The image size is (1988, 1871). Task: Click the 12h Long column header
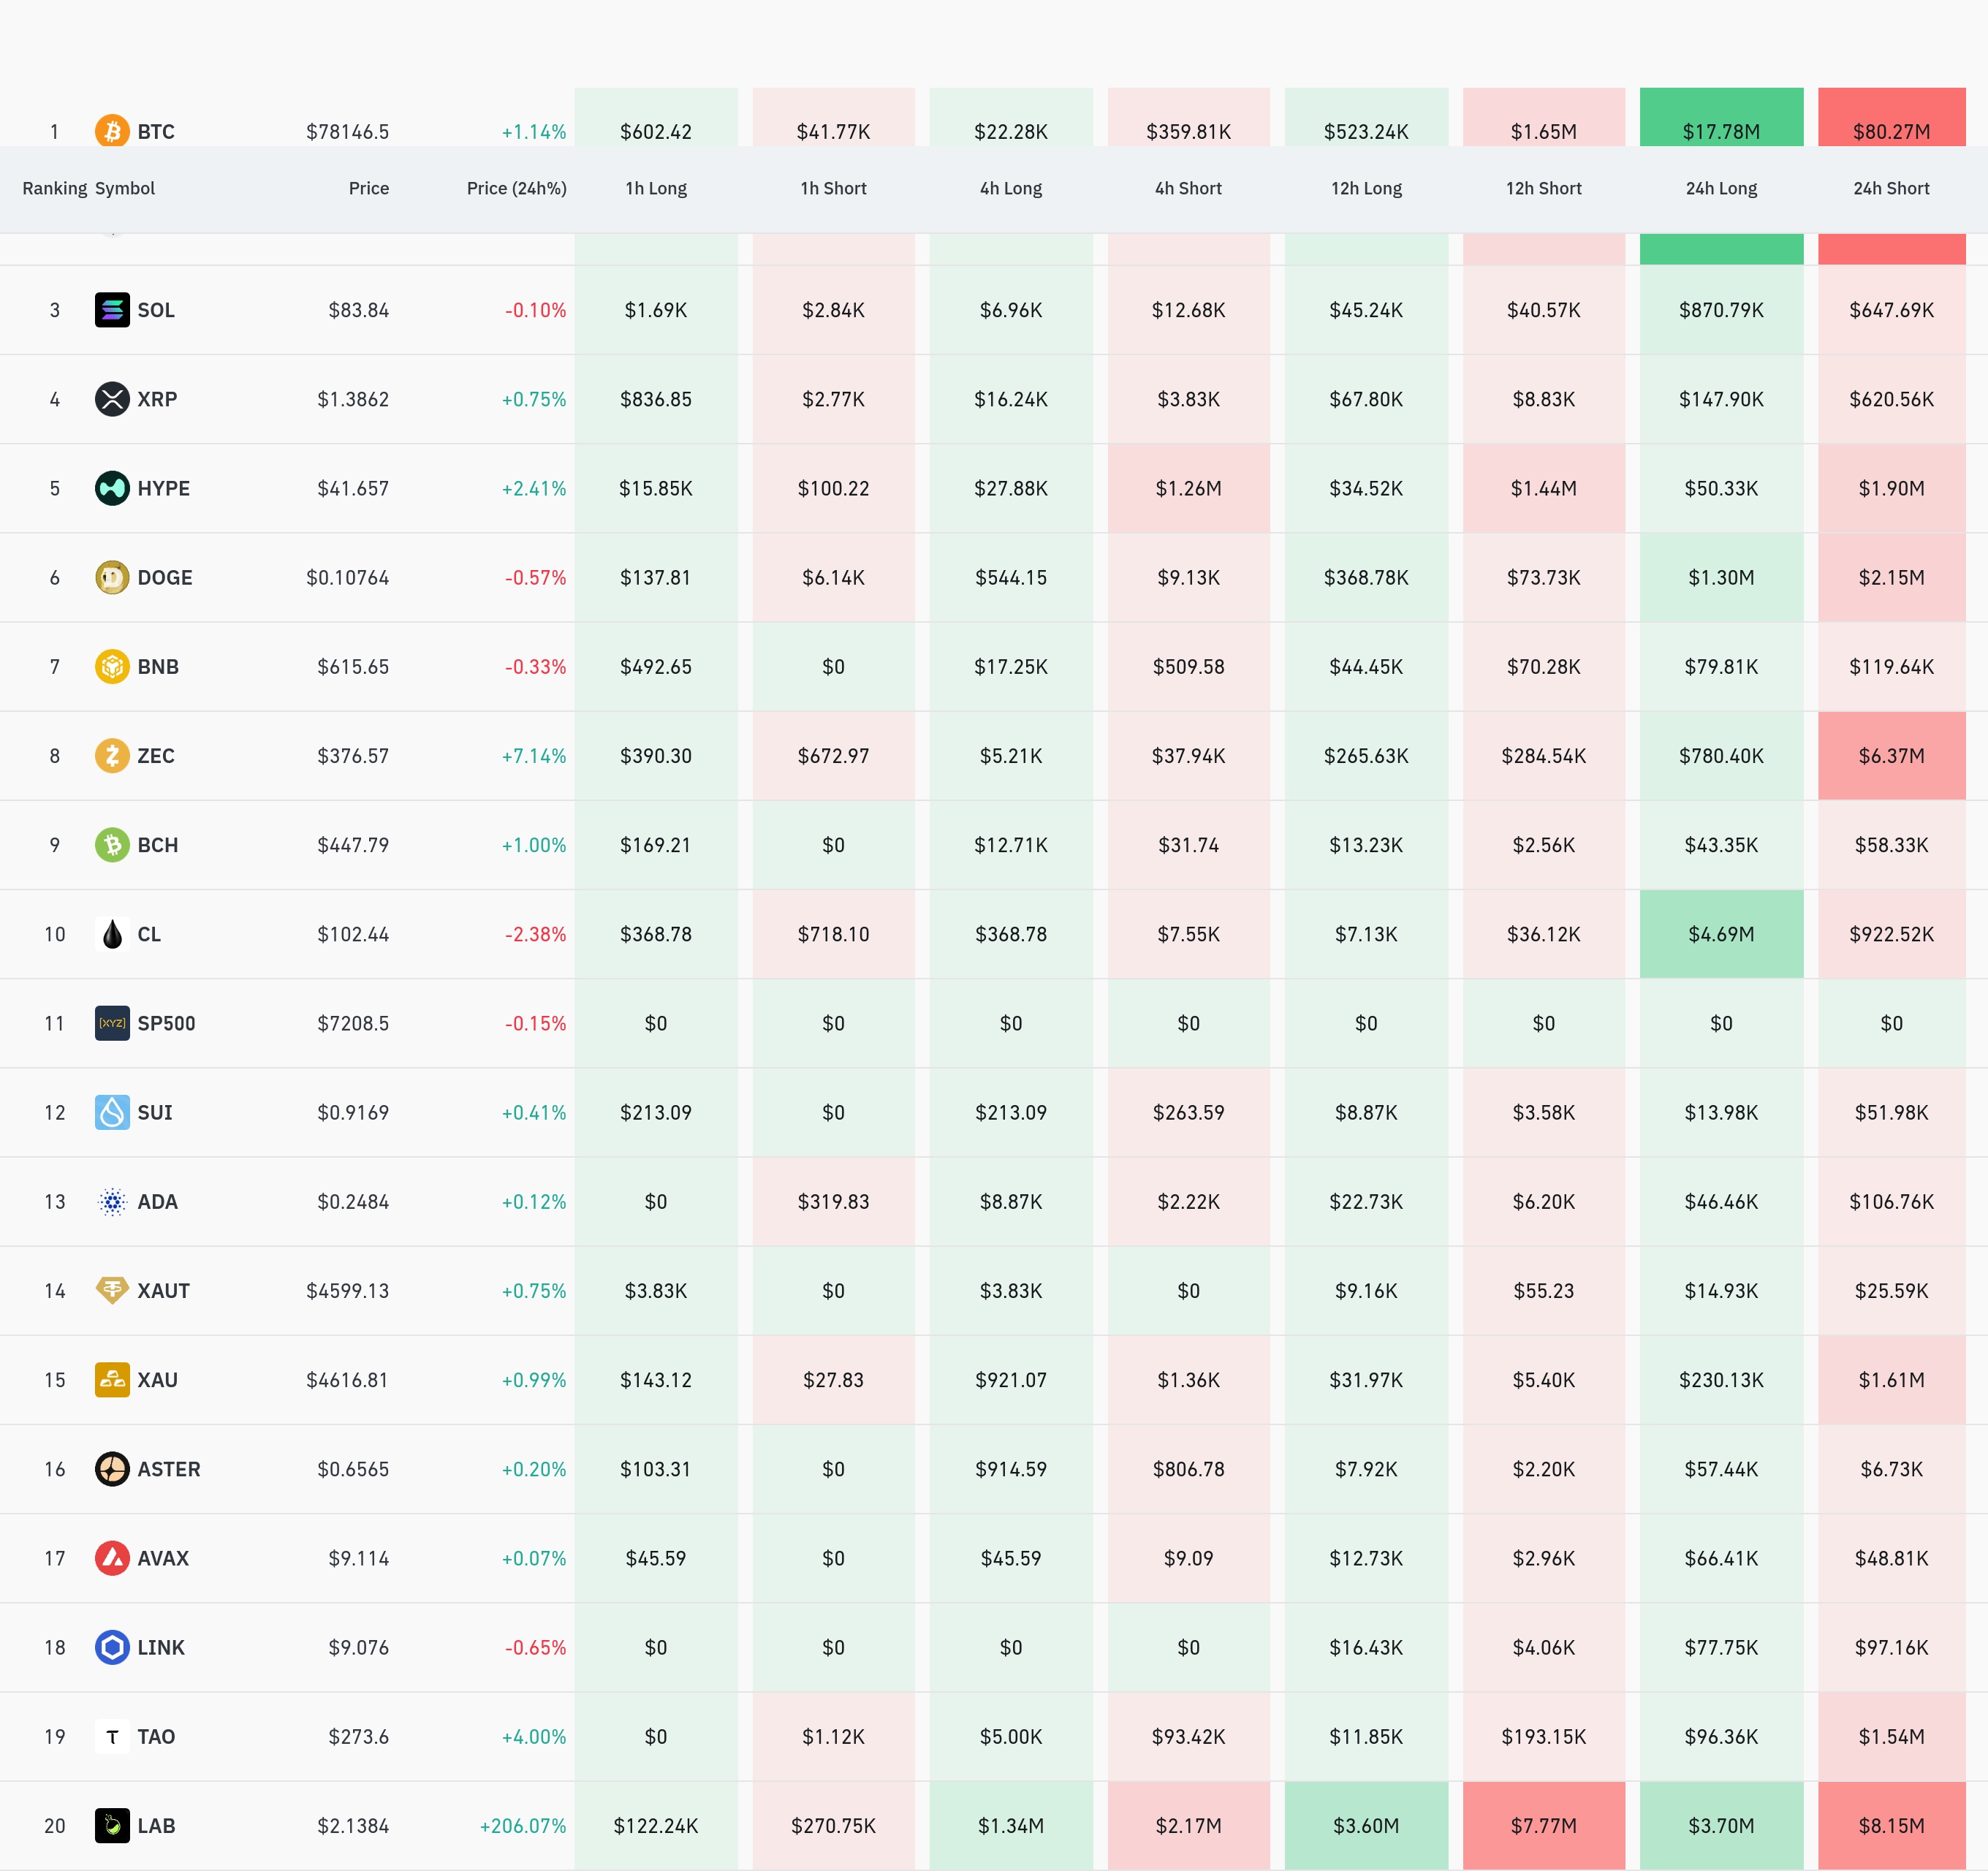1366,188
